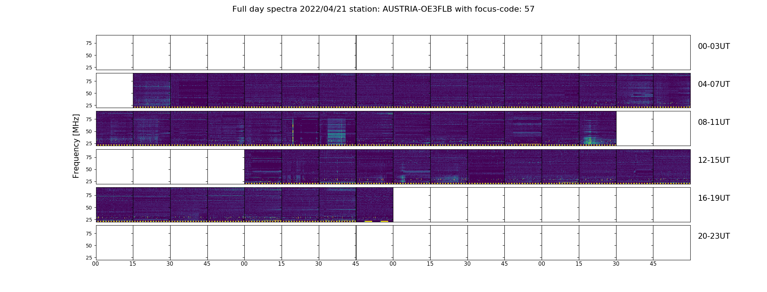Select the '00-03UT' row label
Image resolution: width=767 pixels, height=292 pixels.
click(714, 46)
